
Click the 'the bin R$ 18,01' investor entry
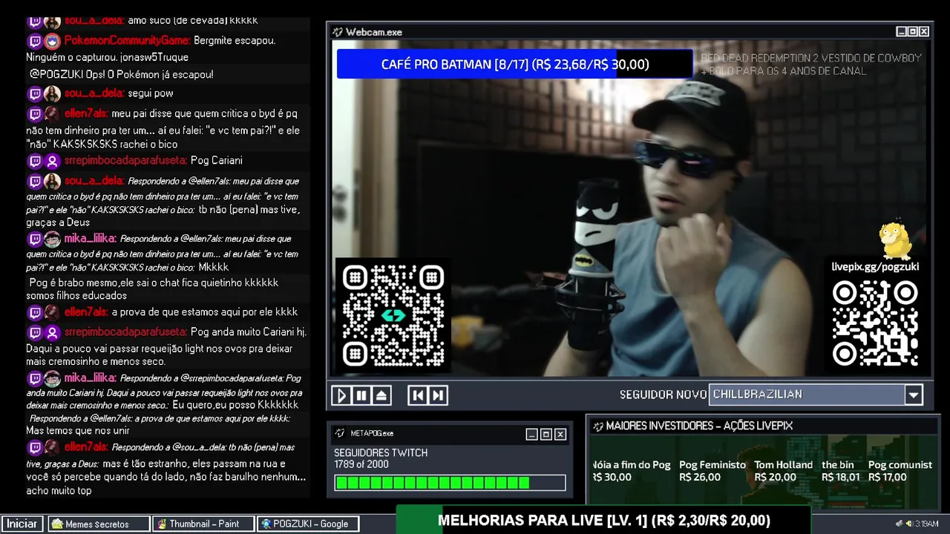click(840, 471)
